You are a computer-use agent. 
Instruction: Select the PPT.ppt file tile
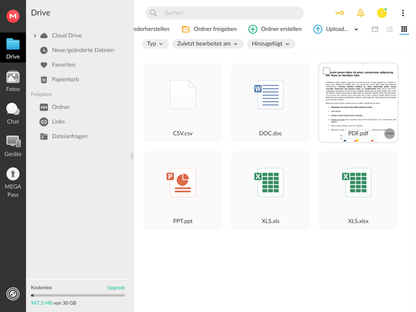(x=183, y=190)
